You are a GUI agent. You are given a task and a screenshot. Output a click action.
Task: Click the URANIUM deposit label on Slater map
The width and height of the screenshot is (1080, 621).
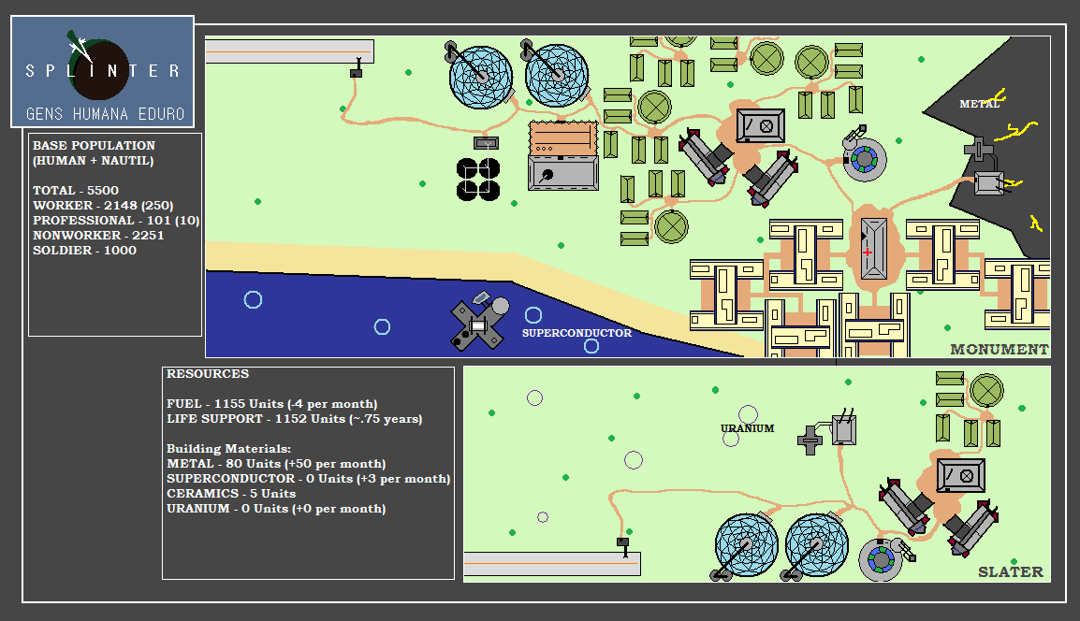pos(747,428)
